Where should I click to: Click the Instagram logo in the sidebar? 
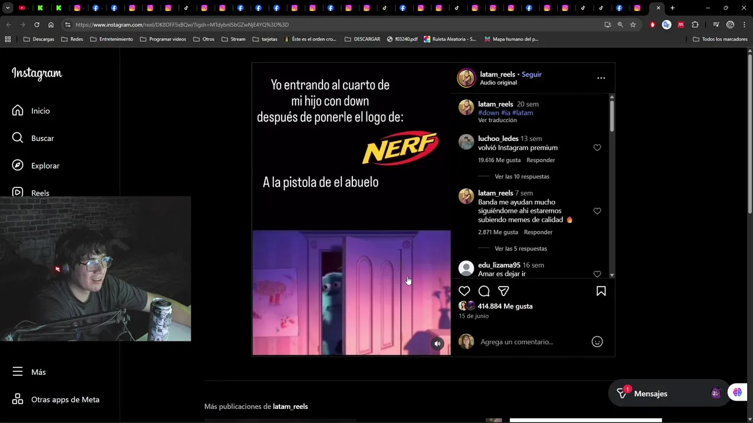pos(36,73)
